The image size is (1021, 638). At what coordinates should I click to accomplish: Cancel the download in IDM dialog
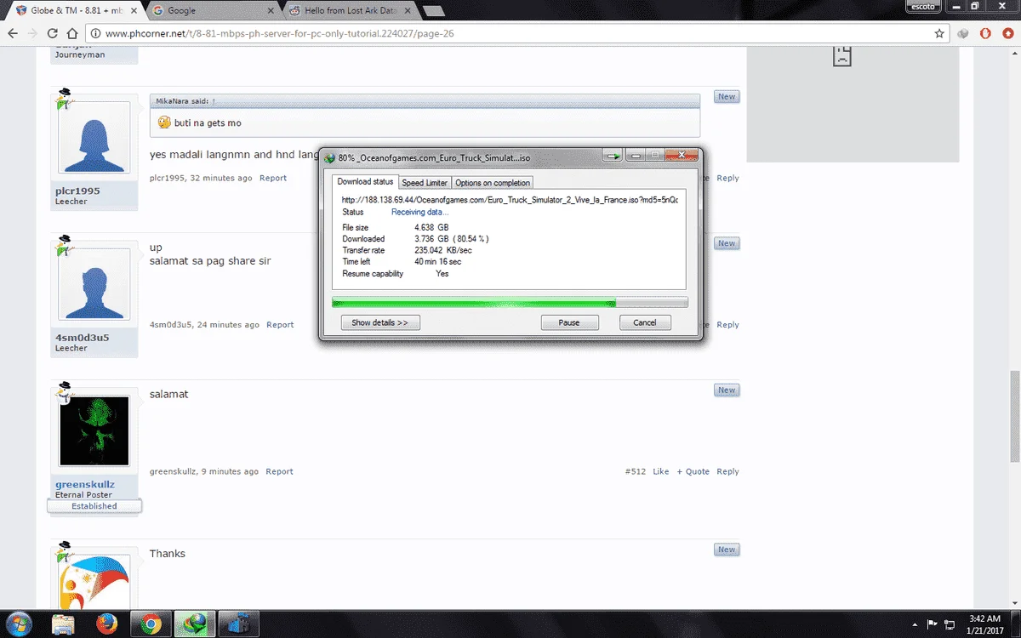coord(645,322)
